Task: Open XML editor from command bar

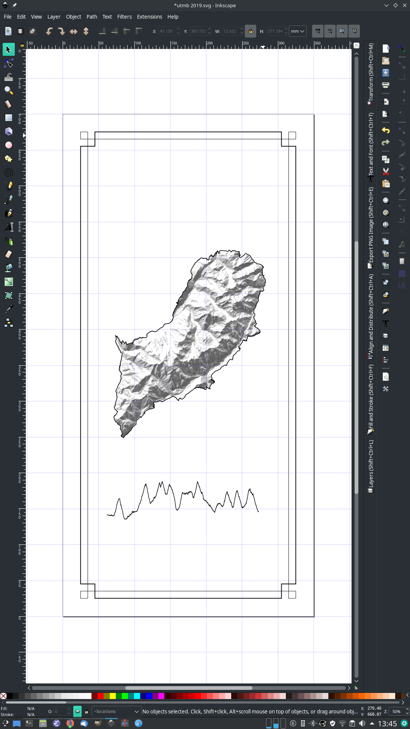Action: coord(386,348)
